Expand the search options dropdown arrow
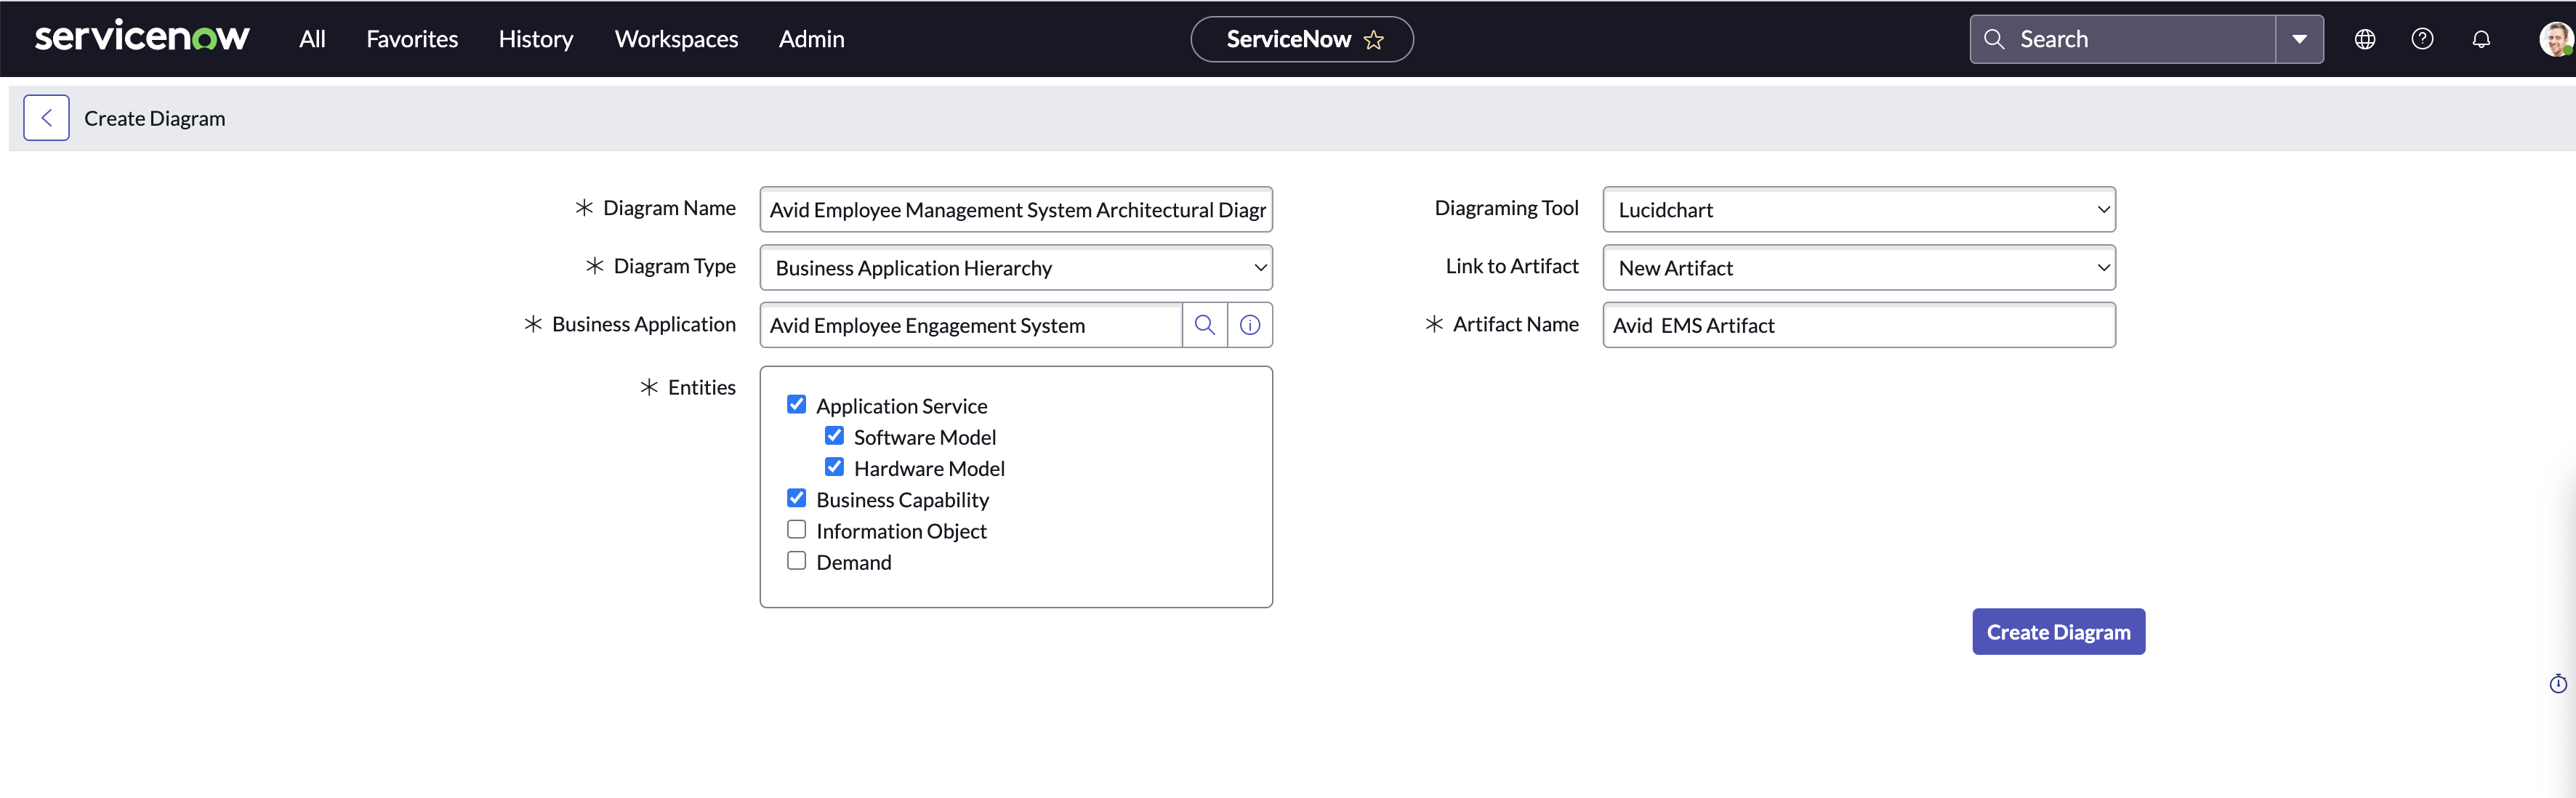This screenshot has width=2576, height=798. (2299, 39)
